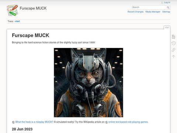Click the login icon beside Log In
The image size is (177, 133).
click(162, 3)
